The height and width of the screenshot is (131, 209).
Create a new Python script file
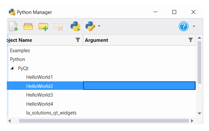point(13,26)
